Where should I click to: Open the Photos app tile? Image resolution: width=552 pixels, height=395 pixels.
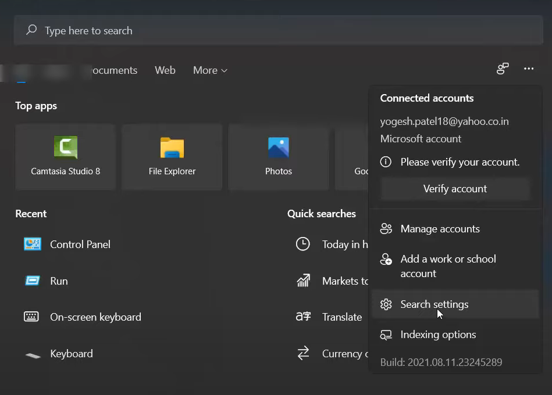click(x=278, y=156)
